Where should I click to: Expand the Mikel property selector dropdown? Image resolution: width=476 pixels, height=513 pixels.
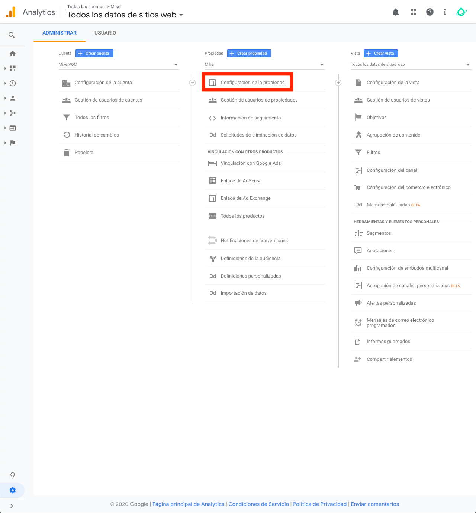[x=322, y=64]
